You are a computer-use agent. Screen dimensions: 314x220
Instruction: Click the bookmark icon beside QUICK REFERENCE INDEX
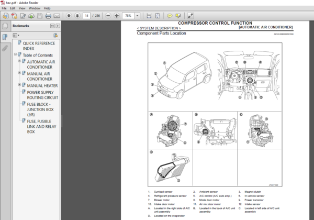click(19, 42)
